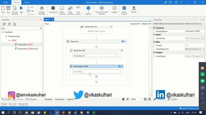Open the Variables panel

coord(48,99)
